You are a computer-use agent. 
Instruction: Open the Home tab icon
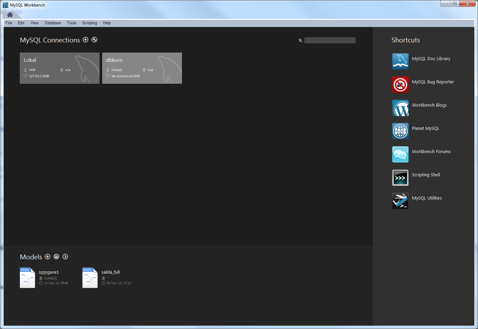point(10,15)
